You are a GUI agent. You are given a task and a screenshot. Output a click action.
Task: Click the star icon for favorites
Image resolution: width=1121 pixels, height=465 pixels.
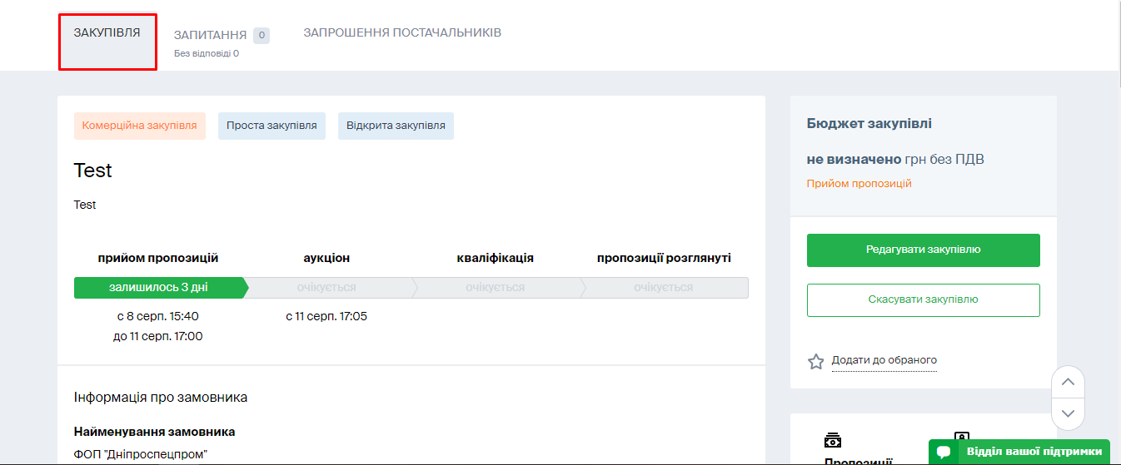(815, 362)
